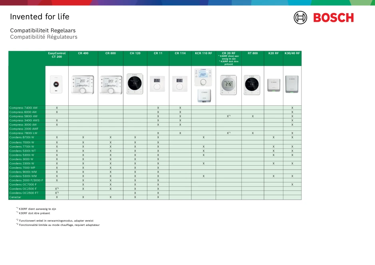Click the BOSCH red wordmark

333,18
